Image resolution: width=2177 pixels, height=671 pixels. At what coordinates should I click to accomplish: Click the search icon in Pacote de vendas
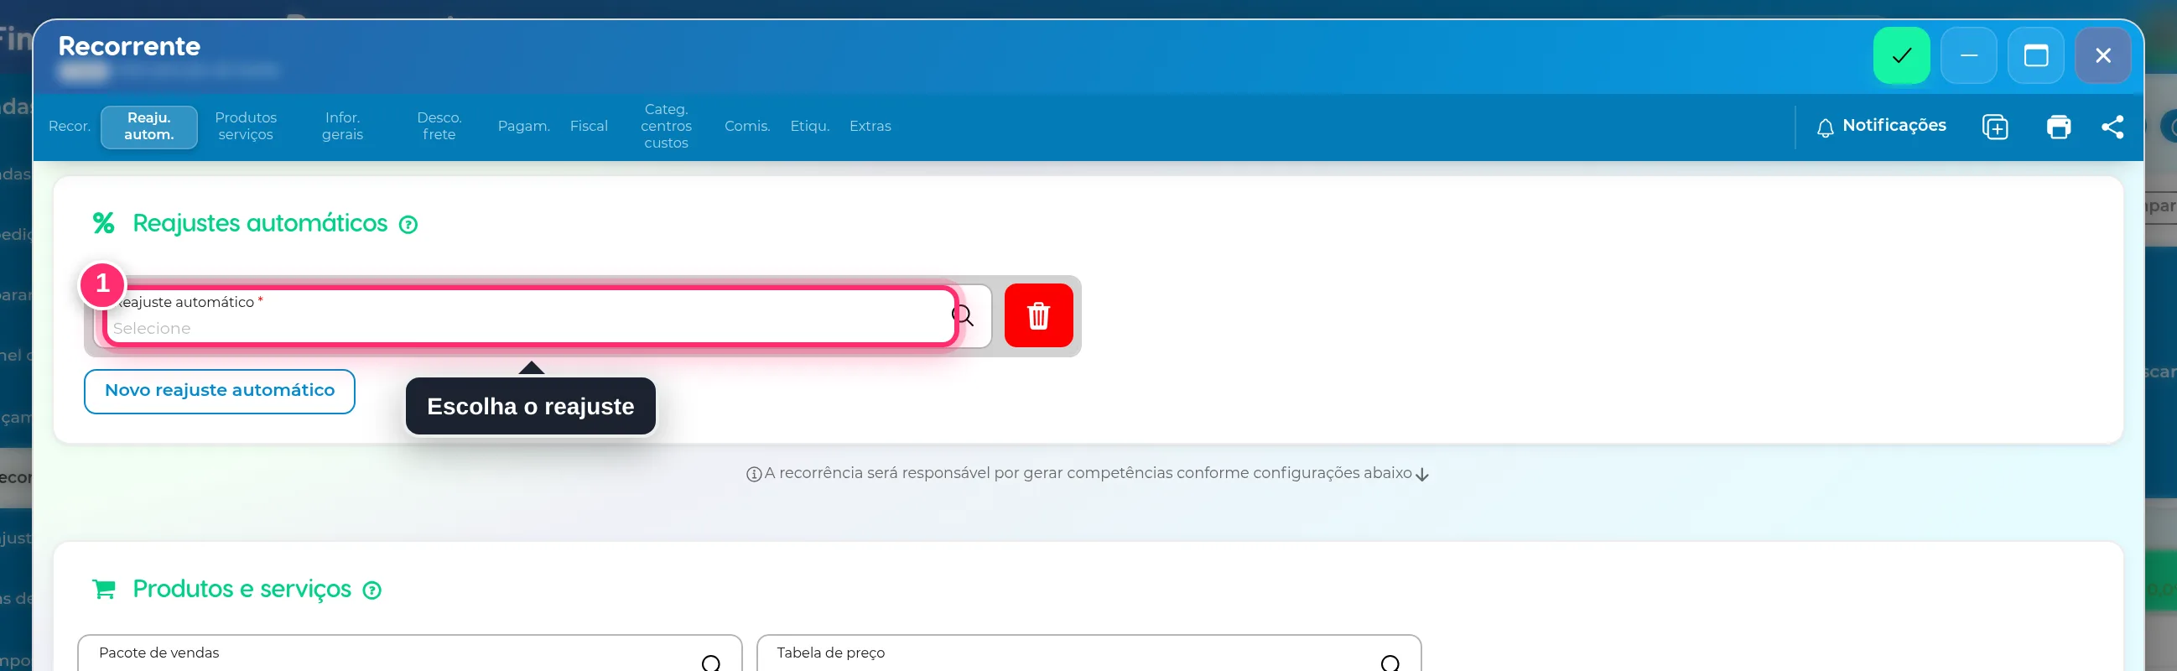pyautogui.click(x=712, y=663)
